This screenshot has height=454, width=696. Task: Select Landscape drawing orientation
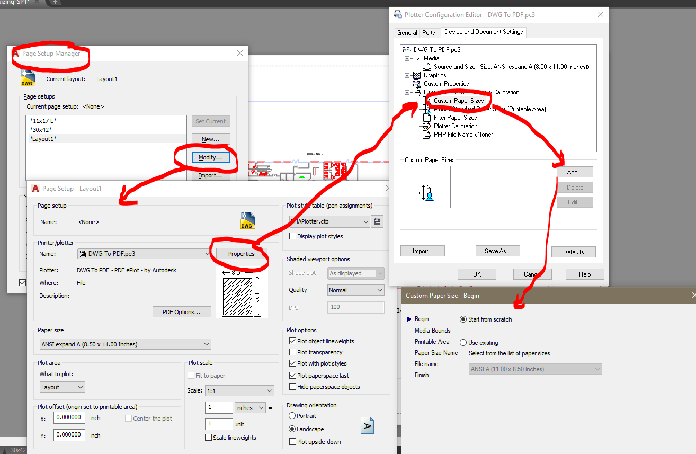[x=292, y=429]
